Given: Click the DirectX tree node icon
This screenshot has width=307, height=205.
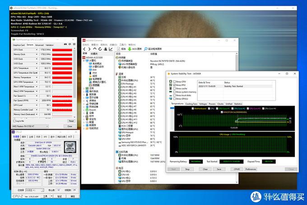Looking at the screenshot, I should point(87,110).
